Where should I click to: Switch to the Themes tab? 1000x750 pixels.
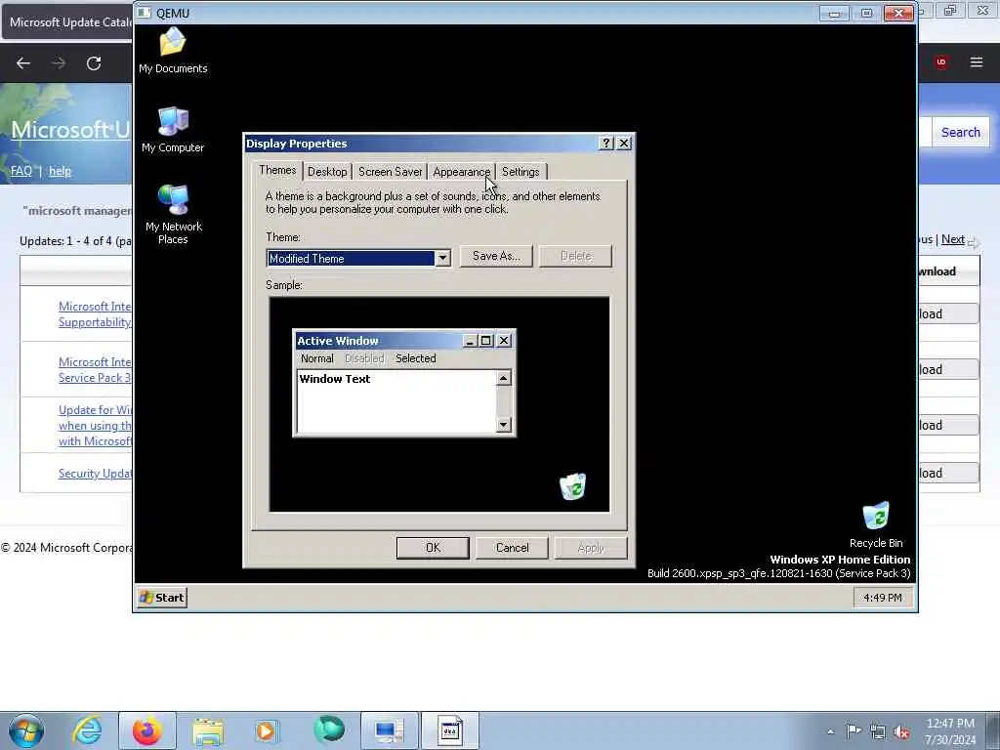tap(277, 170)
